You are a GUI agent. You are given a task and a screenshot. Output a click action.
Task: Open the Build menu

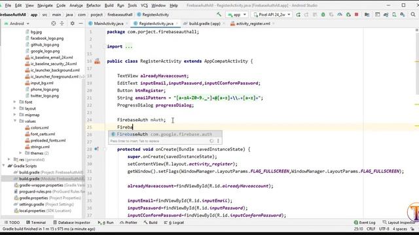coord(109,5)
